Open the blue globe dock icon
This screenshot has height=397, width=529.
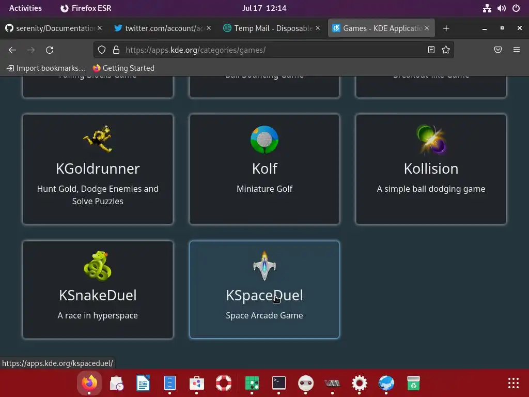pyautogui.click(x=386, y=383)
